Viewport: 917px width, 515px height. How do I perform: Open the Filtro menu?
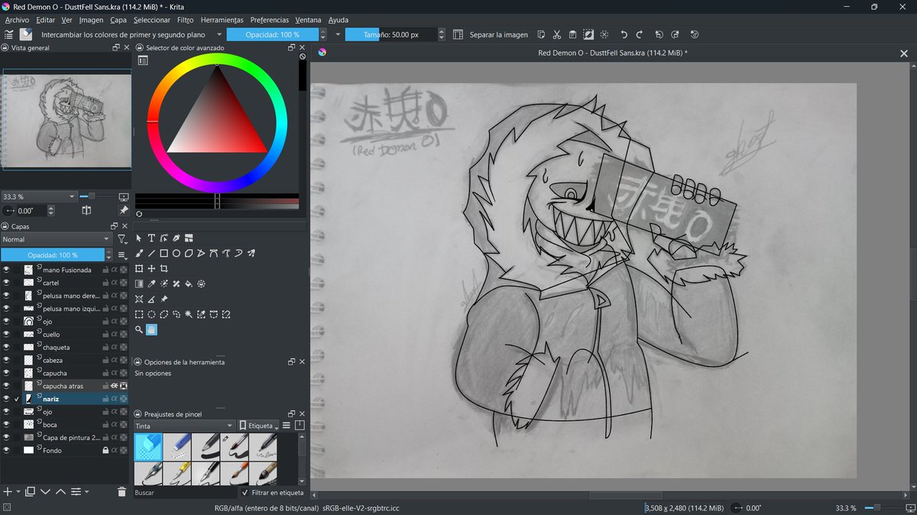[185, 19]
